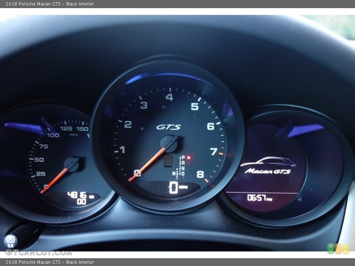The height and width of the screenshot is (266, 355).
Task: Click the tachometer number 8
Action: pos(200,174)
